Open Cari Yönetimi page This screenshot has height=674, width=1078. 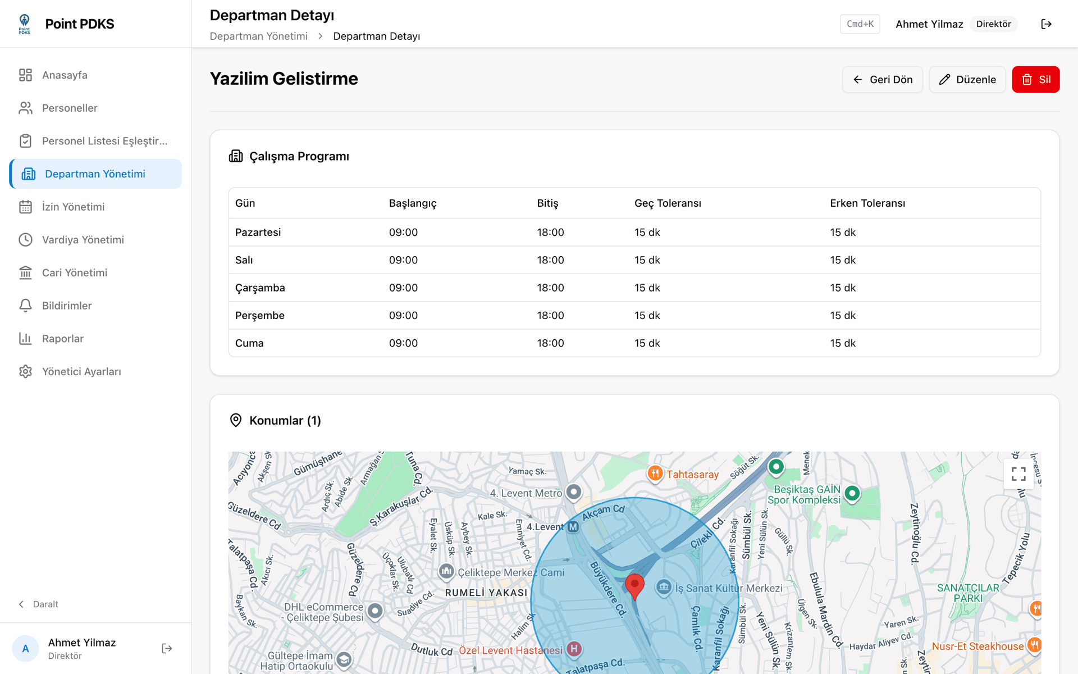pos(95,272)
